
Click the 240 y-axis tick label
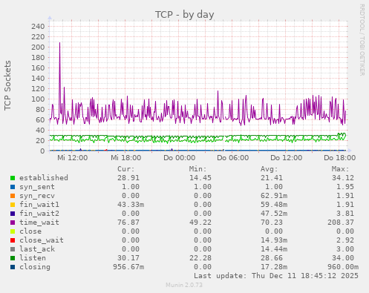[38, 27]
